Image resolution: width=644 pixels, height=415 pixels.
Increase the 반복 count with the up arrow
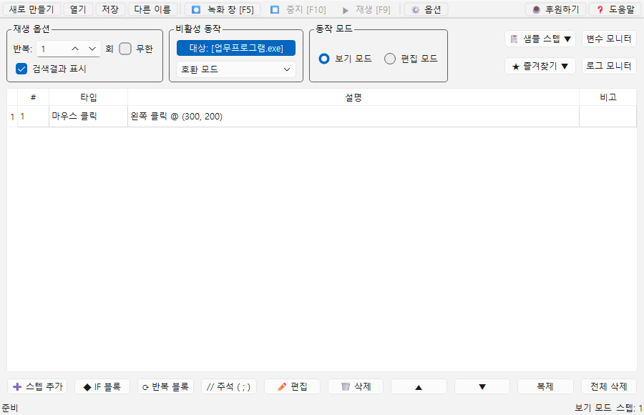click(75, 49)
